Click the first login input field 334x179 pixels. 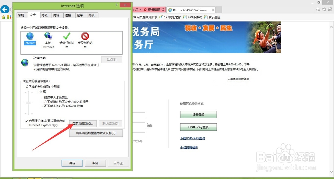coord(139,115)
